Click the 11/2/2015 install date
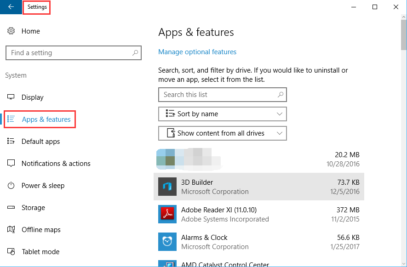 pos(345,219)
